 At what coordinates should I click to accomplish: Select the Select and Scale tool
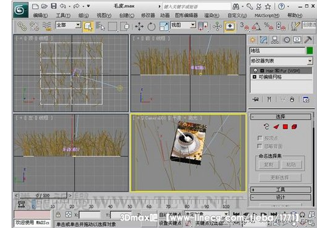(164, 26)
